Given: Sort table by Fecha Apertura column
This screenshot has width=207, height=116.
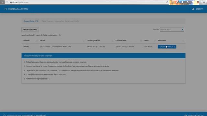Looking at the screenshot, I should (100, 41).
